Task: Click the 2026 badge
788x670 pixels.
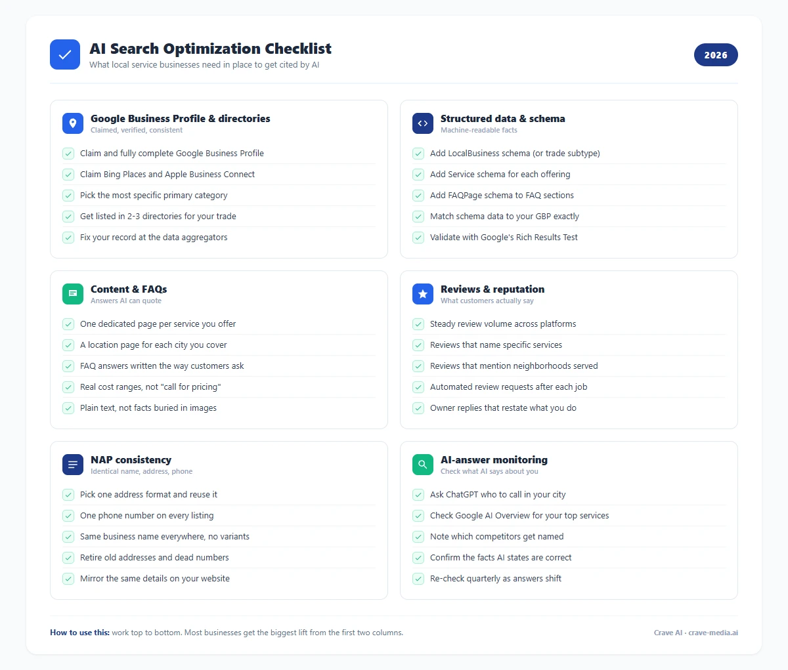Action: point(716,55)
